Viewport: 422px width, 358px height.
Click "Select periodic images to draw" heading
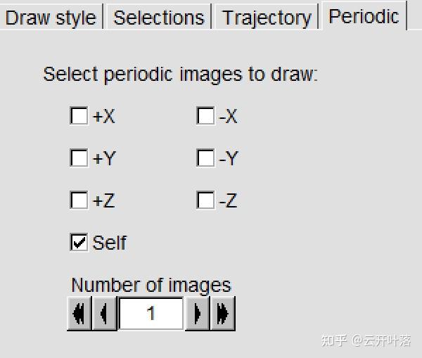pos(180,75)
